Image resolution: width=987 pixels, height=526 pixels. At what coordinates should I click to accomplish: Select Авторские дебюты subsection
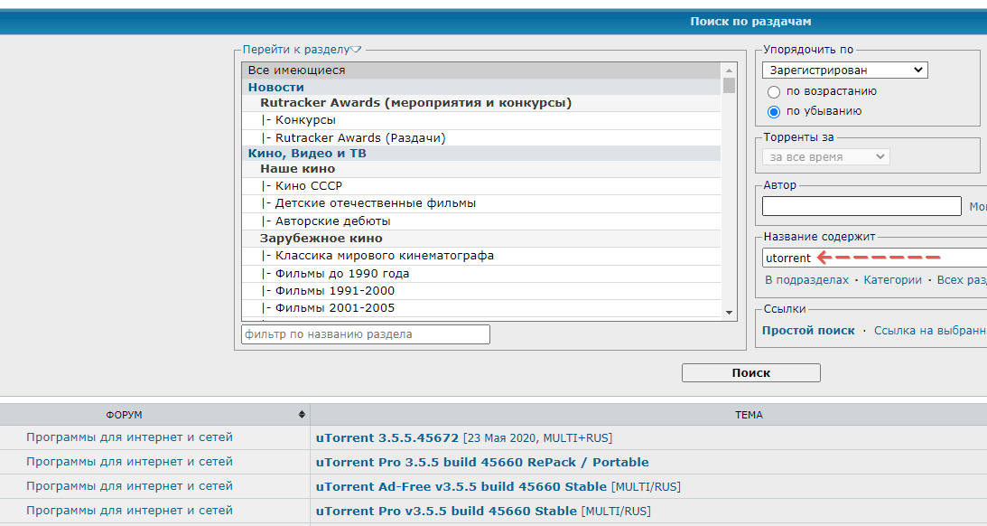tap(481, 221)
